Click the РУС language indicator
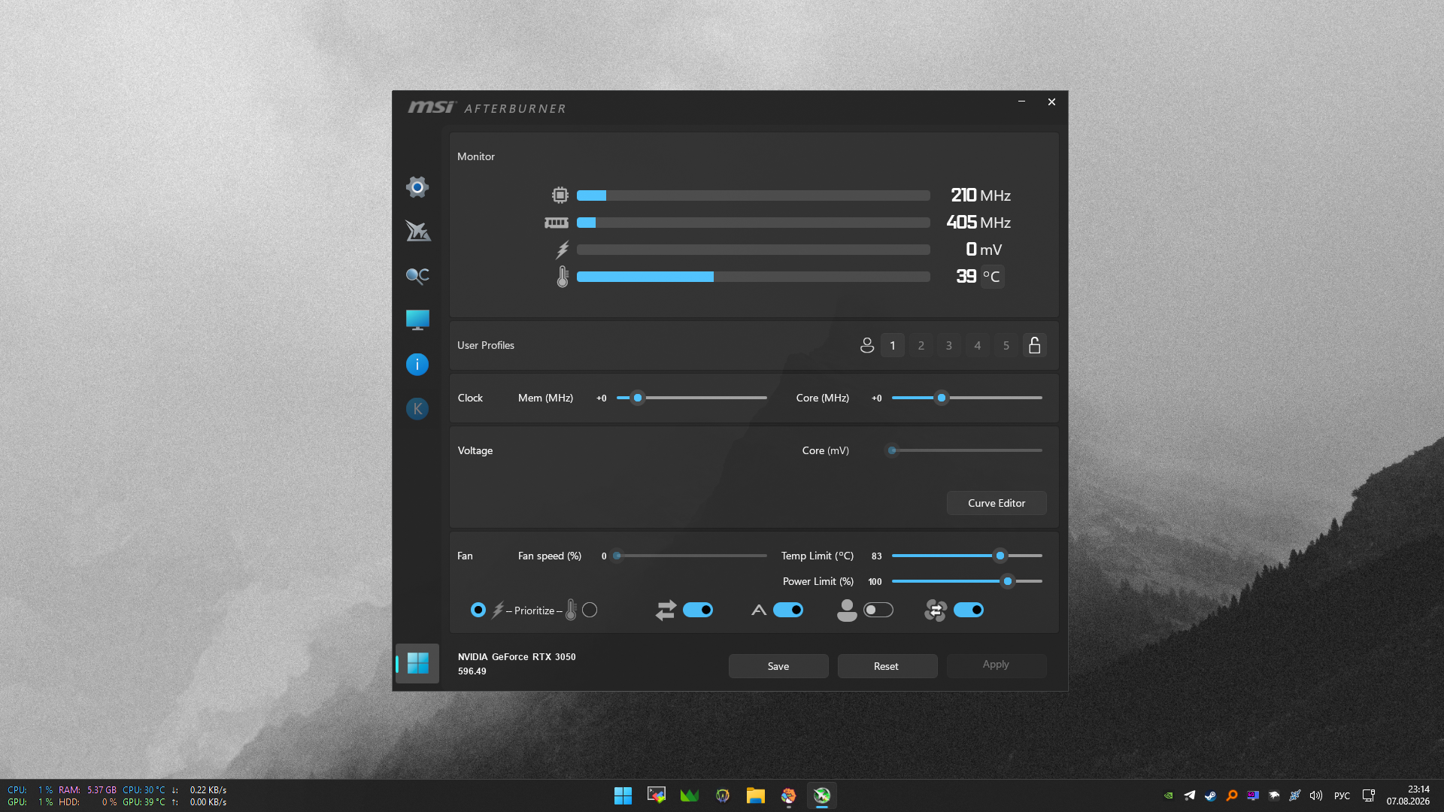This screenshot has width=1444, height=812. [x=1342, y=795]
